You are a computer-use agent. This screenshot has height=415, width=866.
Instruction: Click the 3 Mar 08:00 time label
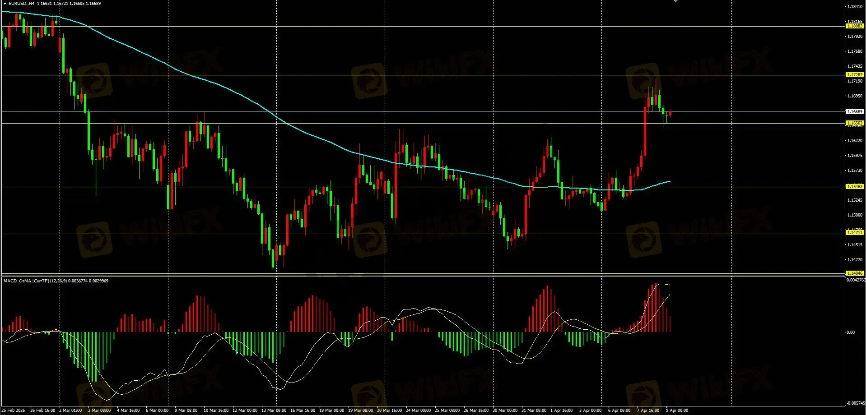[99, 410]
